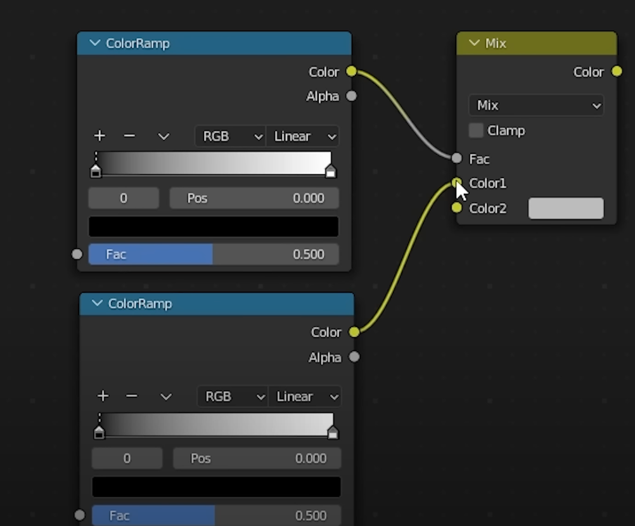Open RGB color mode dropdown in lower ColorRamp

coord(233,397)
